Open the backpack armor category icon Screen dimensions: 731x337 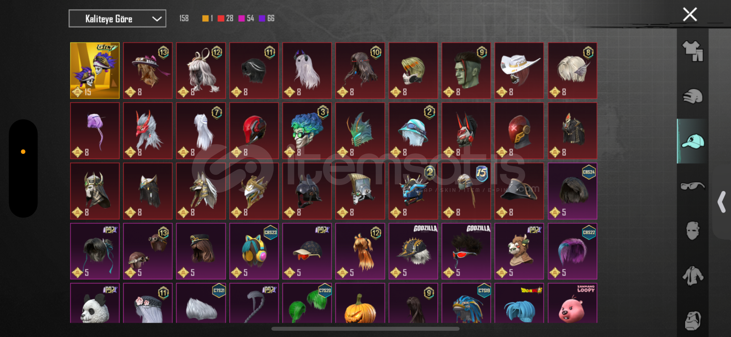click(x=692, y=320)
